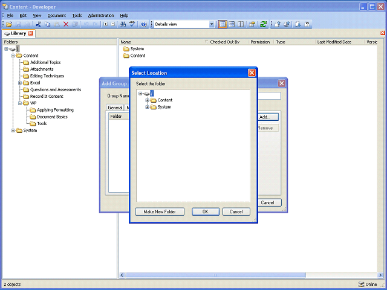Viewport: 387px width, 290px height.
Task: Open the Details view dropdown
Action: (212, 24)
